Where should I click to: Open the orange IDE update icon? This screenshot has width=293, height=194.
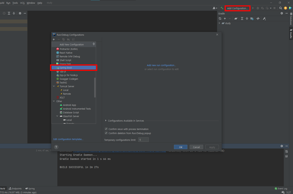[285, 8]
